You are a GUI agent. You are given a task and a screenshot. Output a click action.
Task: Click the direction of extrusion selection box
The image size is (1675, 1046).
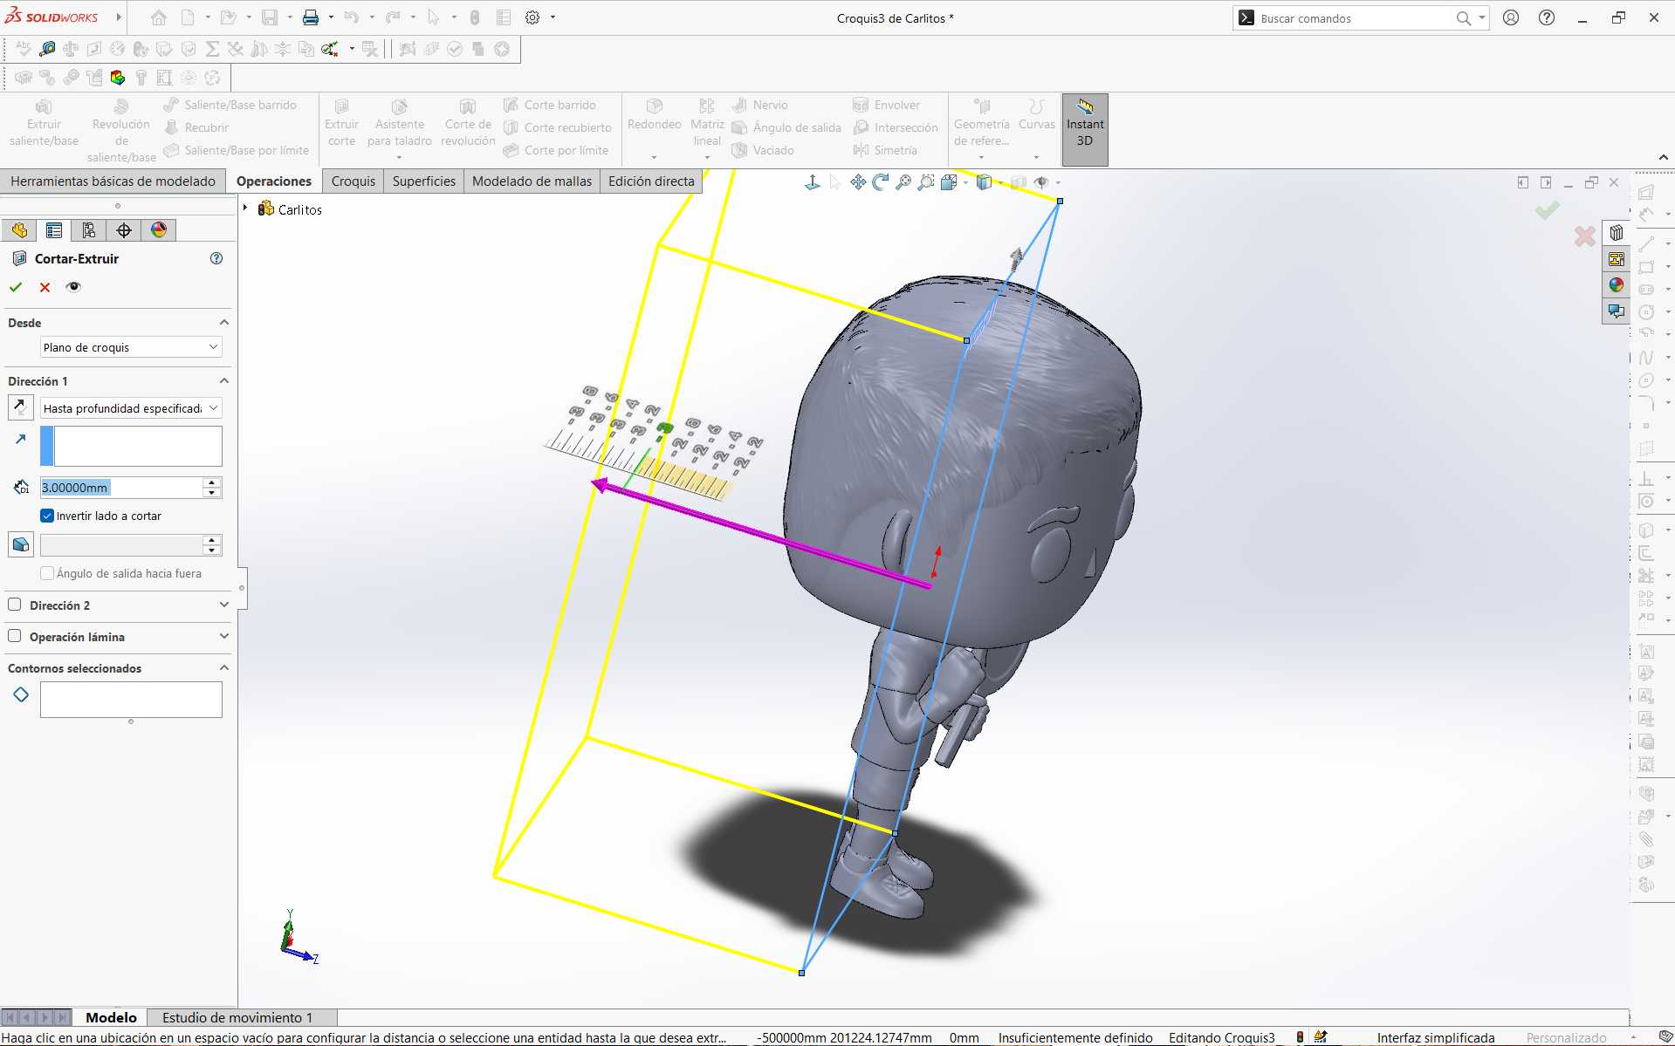[131, 446]
